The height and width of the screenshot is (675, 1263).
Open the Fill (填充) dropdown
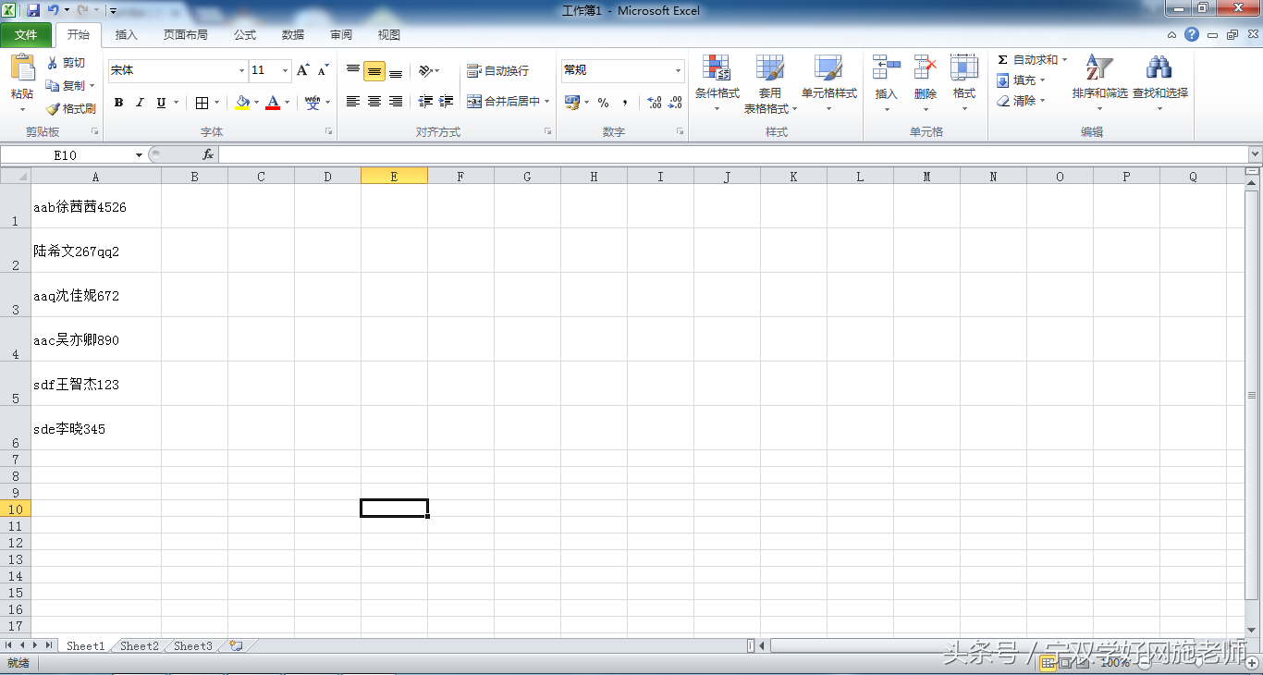coord(1022,80)
